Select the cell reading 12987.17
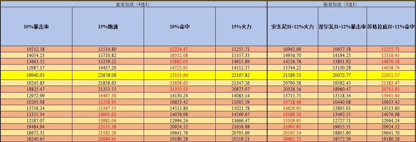 tap(36, 68)
